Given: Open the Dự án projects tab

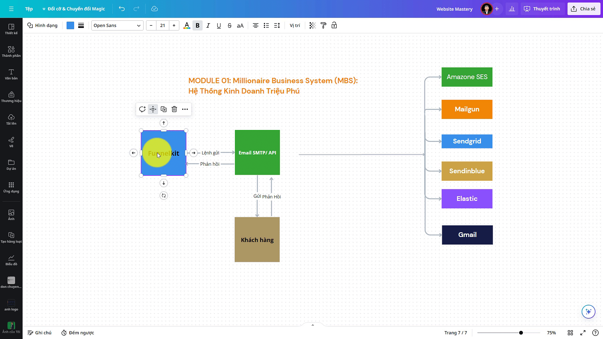Looking at the screenshot, I should 11,165.
